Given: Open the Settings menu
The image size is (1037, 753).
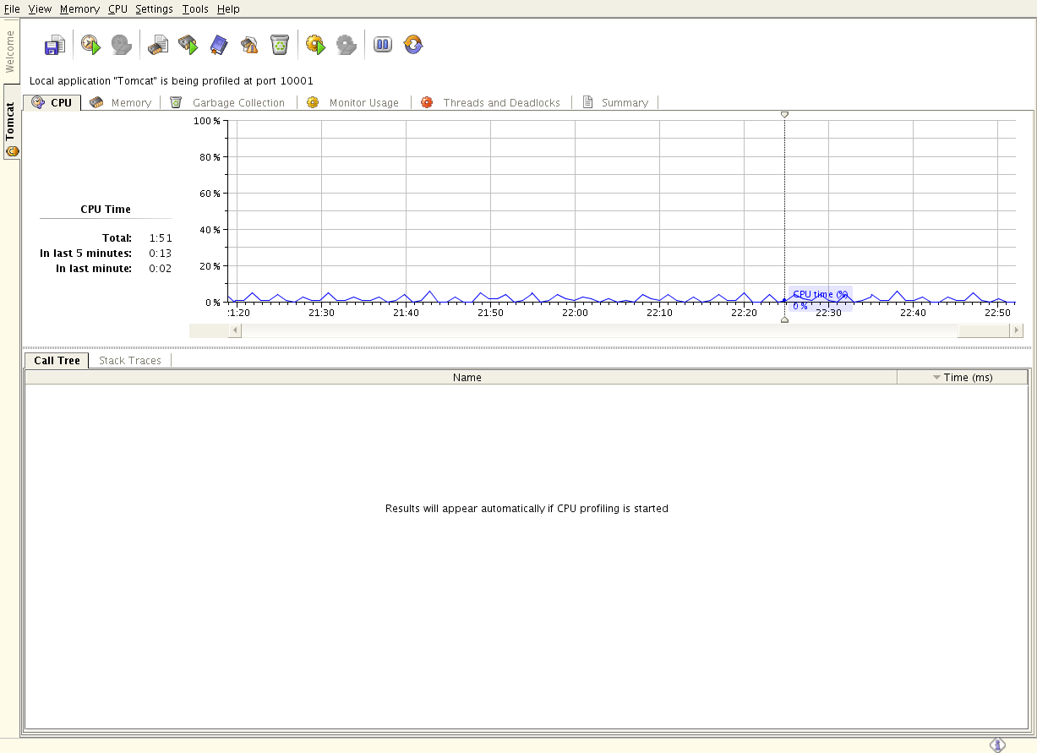Looking at the screenshot, I should [x=154, y=9].
